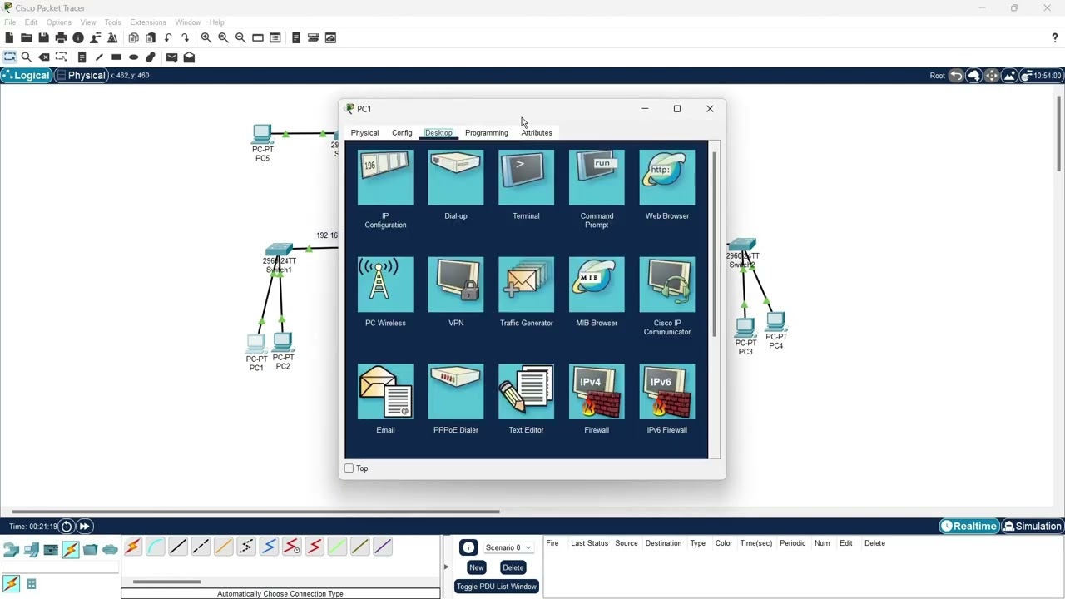Viewport: 1065px width, 599px height.
Task: Open PC Wireless settings
Action: (x=385, y=285)
